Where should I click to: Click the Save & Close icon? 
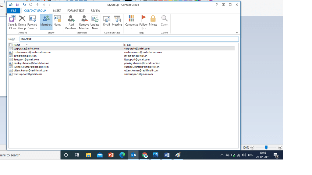click(x=12, y=22)
